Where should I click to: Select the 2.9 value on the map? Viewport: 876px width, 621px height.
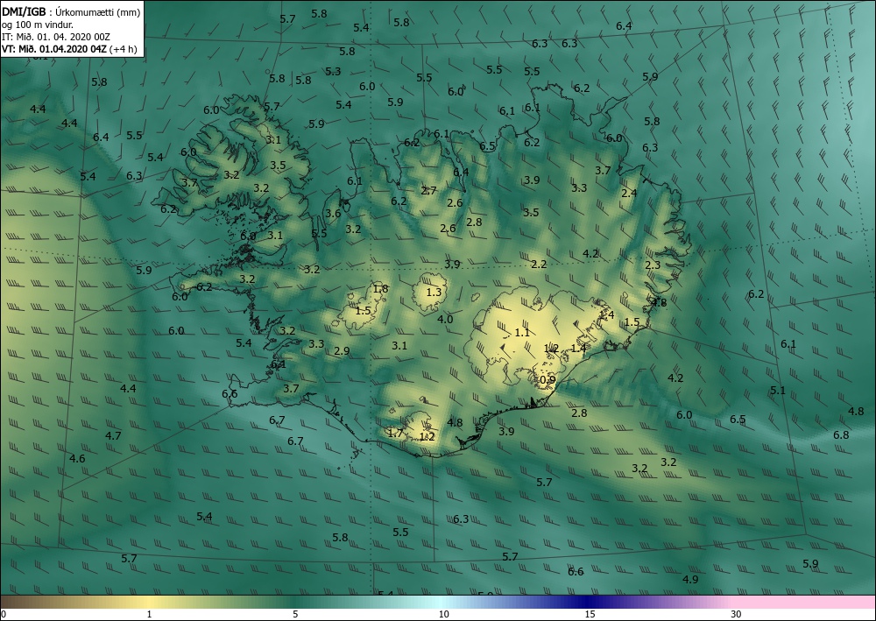click(342, 350)
